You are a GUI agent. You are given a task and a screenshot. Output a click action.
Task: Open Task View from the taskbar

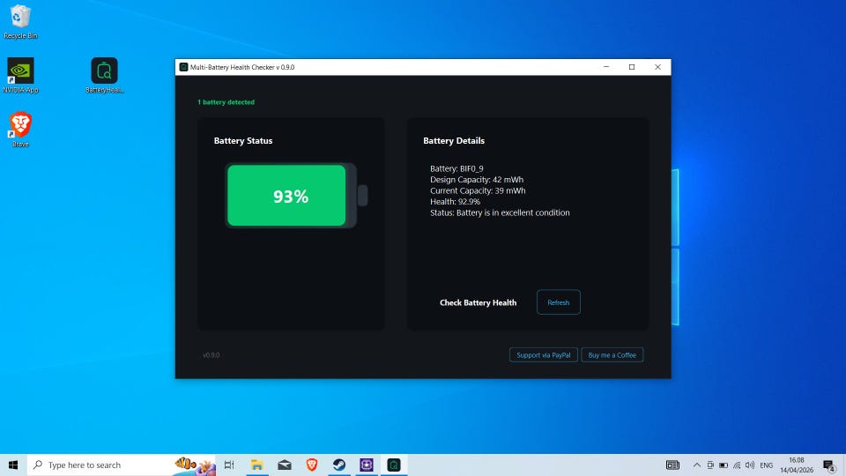[x=229, y=465]
